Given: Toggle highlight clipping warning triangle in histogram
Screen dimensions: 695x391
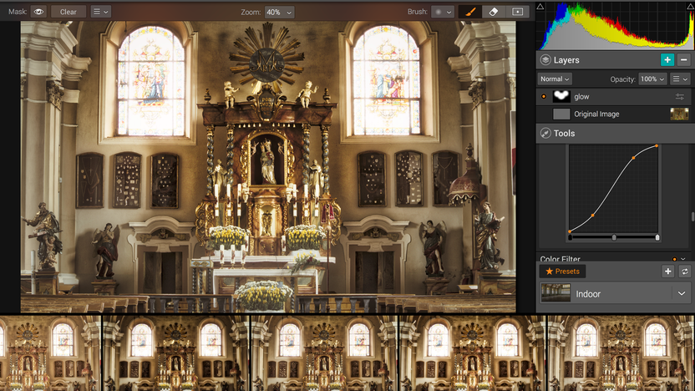Looking at the screenshot, I should [691, 6].
